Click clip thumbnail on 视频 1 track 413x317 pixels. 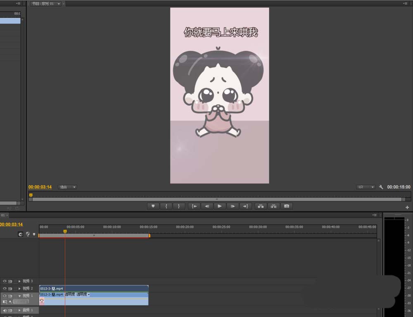coord(42,301)
